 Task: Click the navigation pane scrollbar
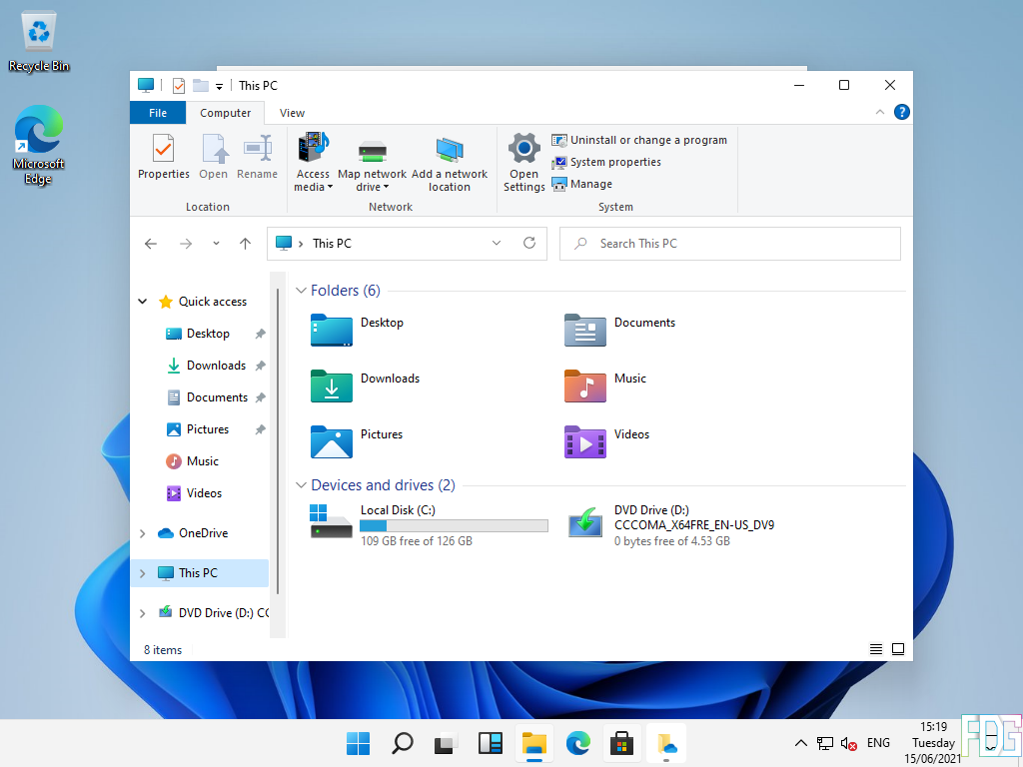point(278,440)
